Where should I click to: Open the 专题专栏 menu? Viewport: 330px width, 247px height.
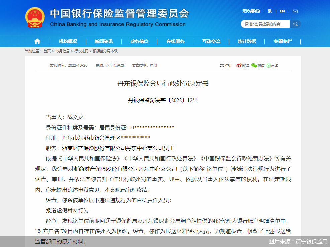283,42
